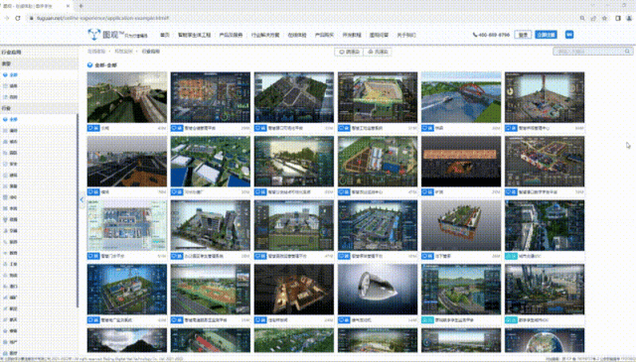The image size is (636, 362).
Task: Click the blue badge under the drilling rig thumbnail
Action: [511, 128]
